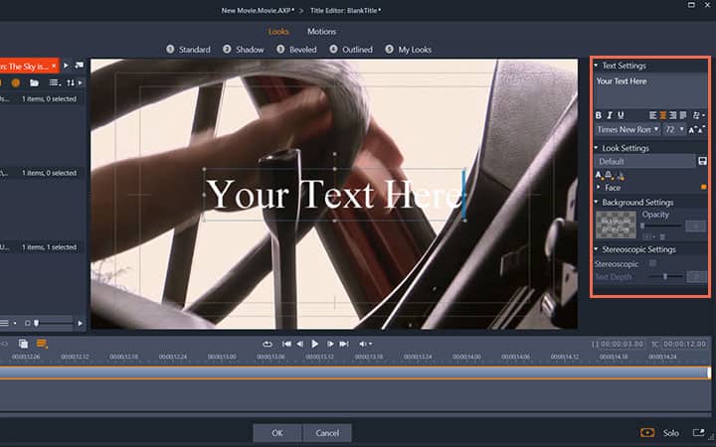
Task: Enable the Stereoscopic checkbox
Action: pyautogui.click(x=653, y=263)
